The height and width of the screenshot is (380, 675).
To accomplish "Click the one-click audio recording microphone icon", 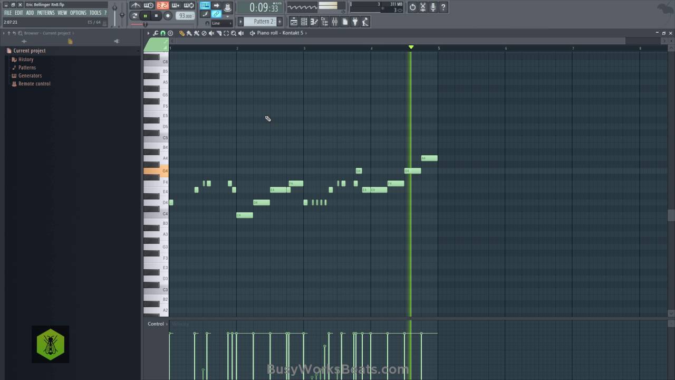I will click(x=433, y=7).
